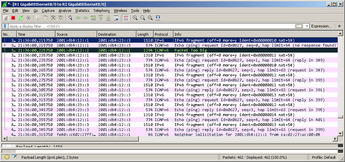
Task: Click the start capture shark fin icon
Action: (x=5, y=18)
